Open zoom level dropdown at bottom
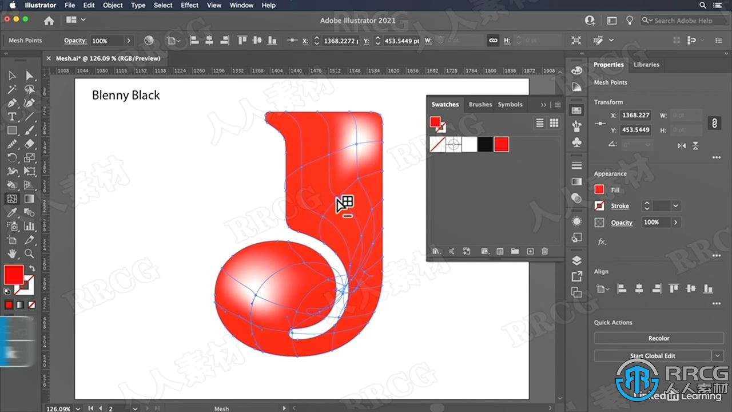Viewport: 732px width, 412px height. pyautogui.click(x=77, y=409)
